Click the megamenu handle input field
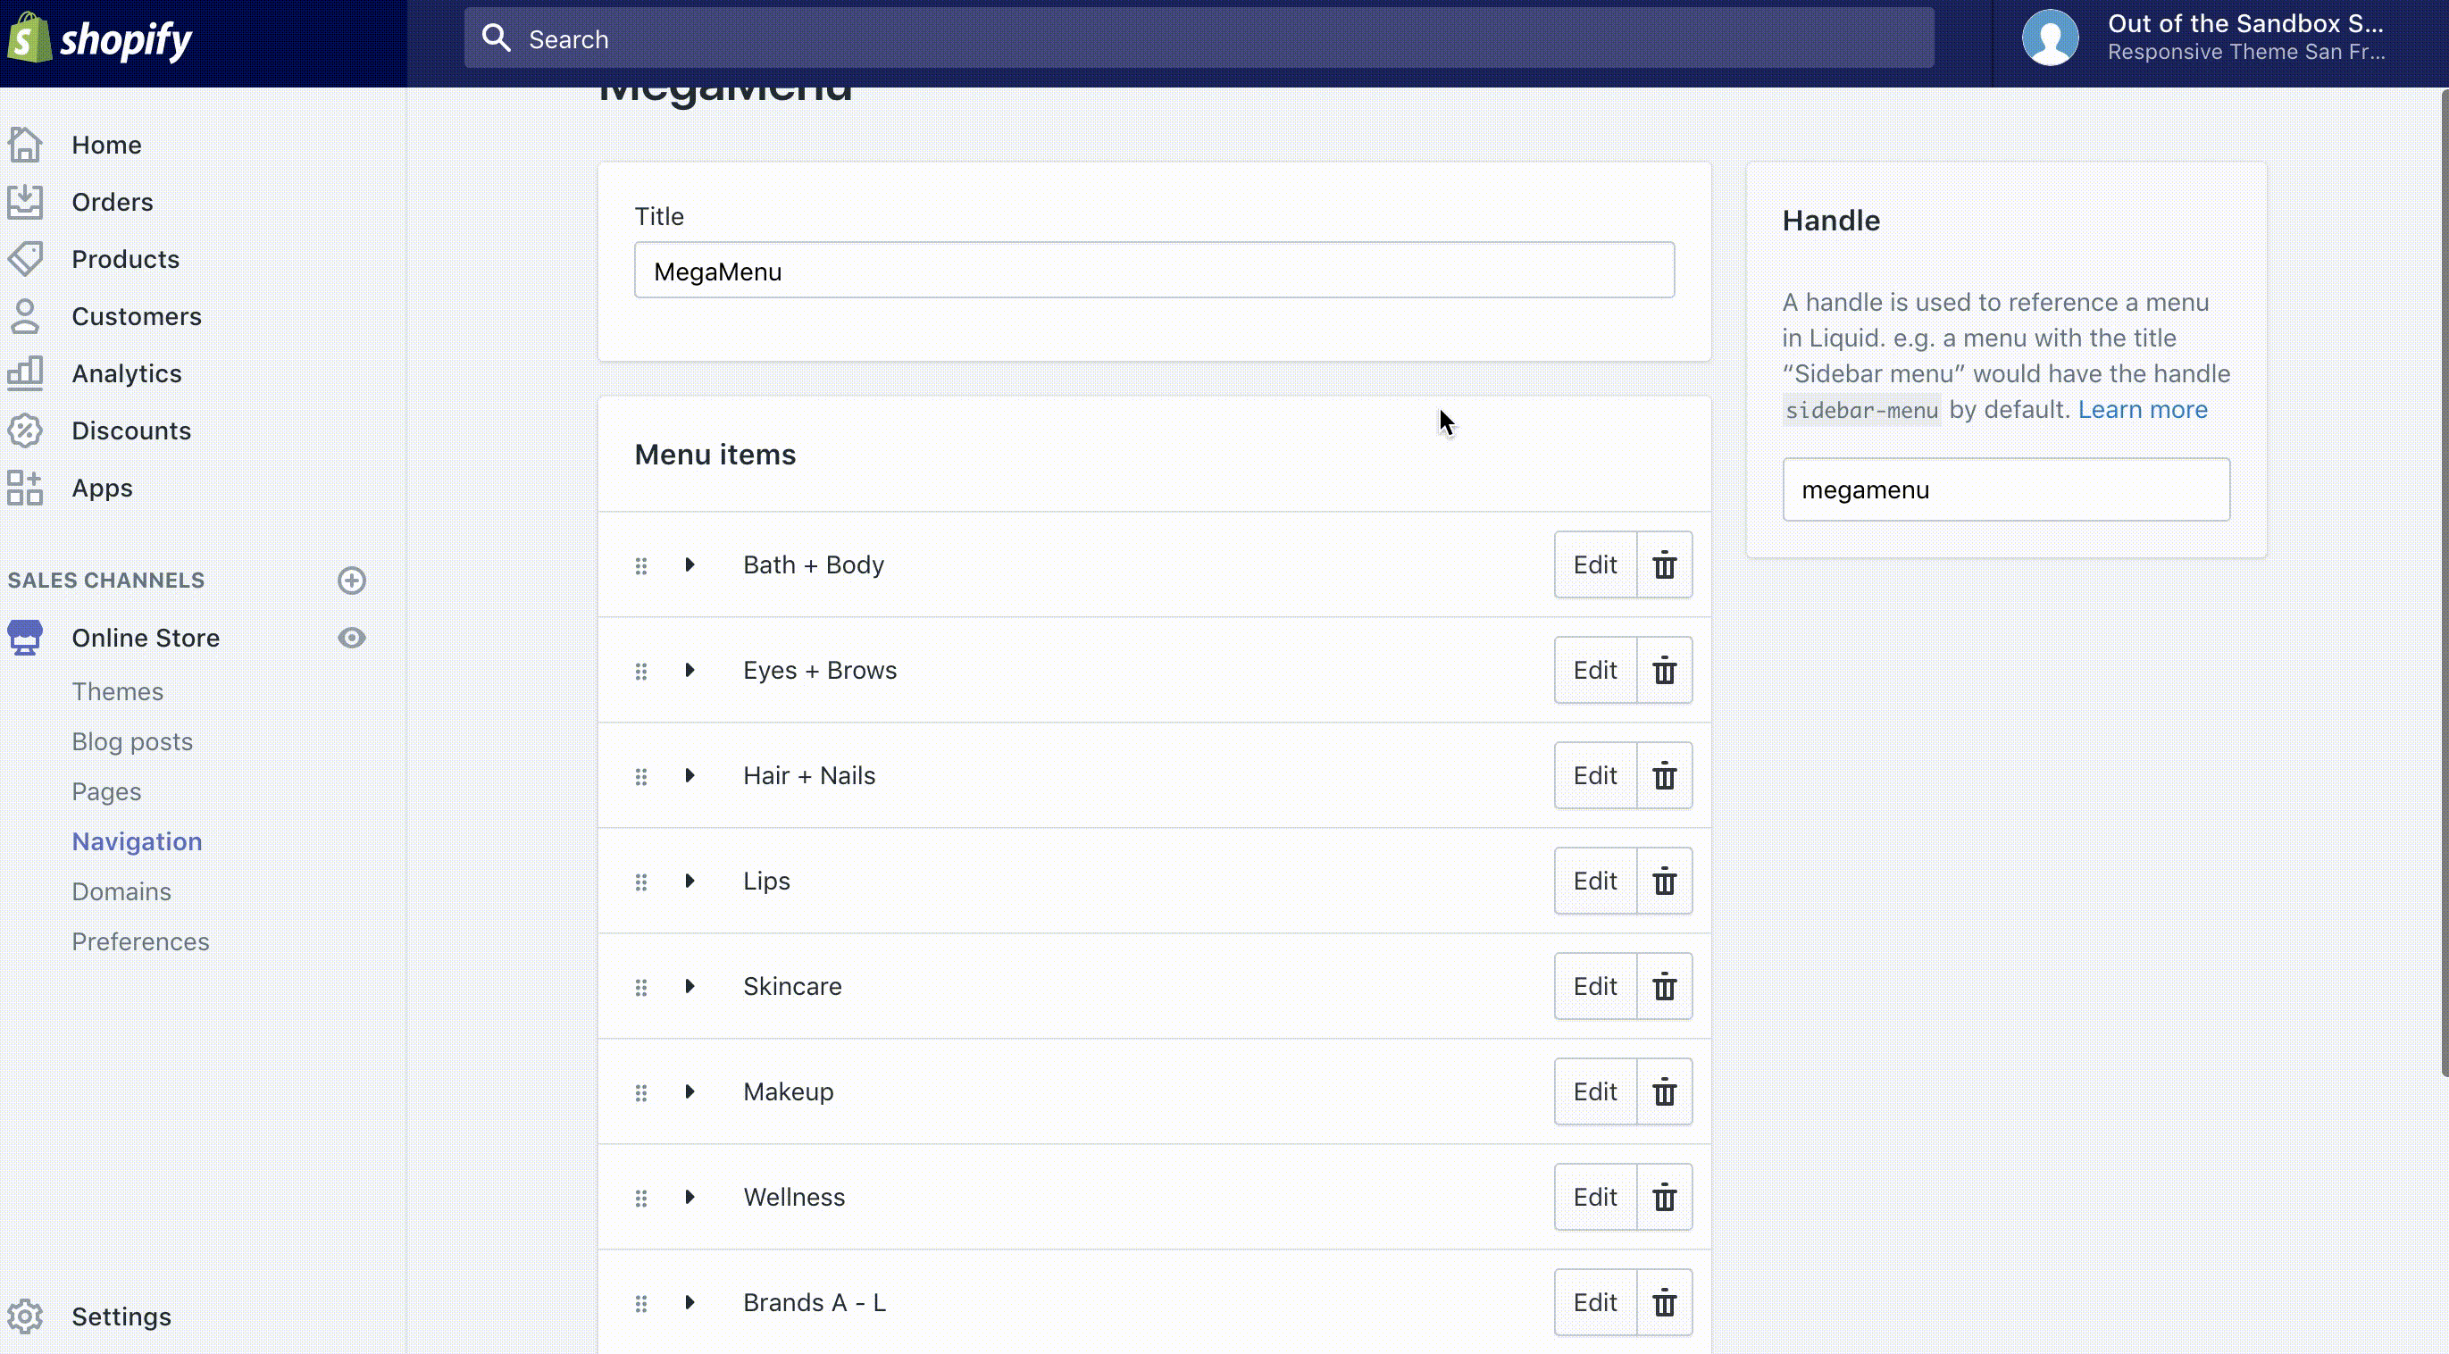The image size is (2449, 1354). [2005, 489]
